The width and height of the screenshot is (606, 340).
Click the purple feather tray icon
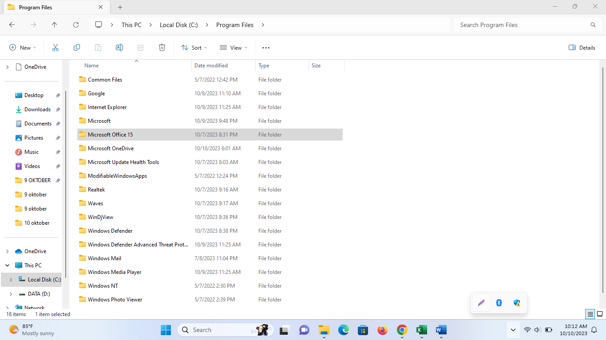481,303
